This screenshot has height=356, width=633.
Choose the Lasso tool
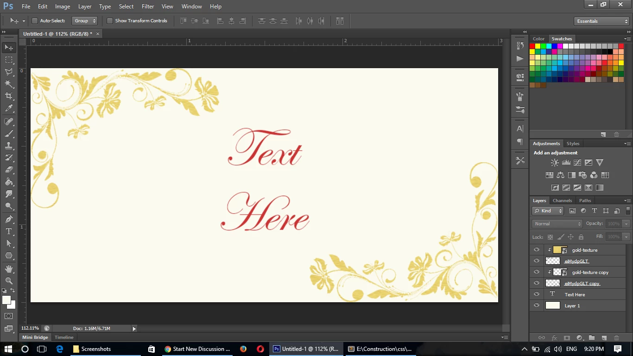(9, 72)
